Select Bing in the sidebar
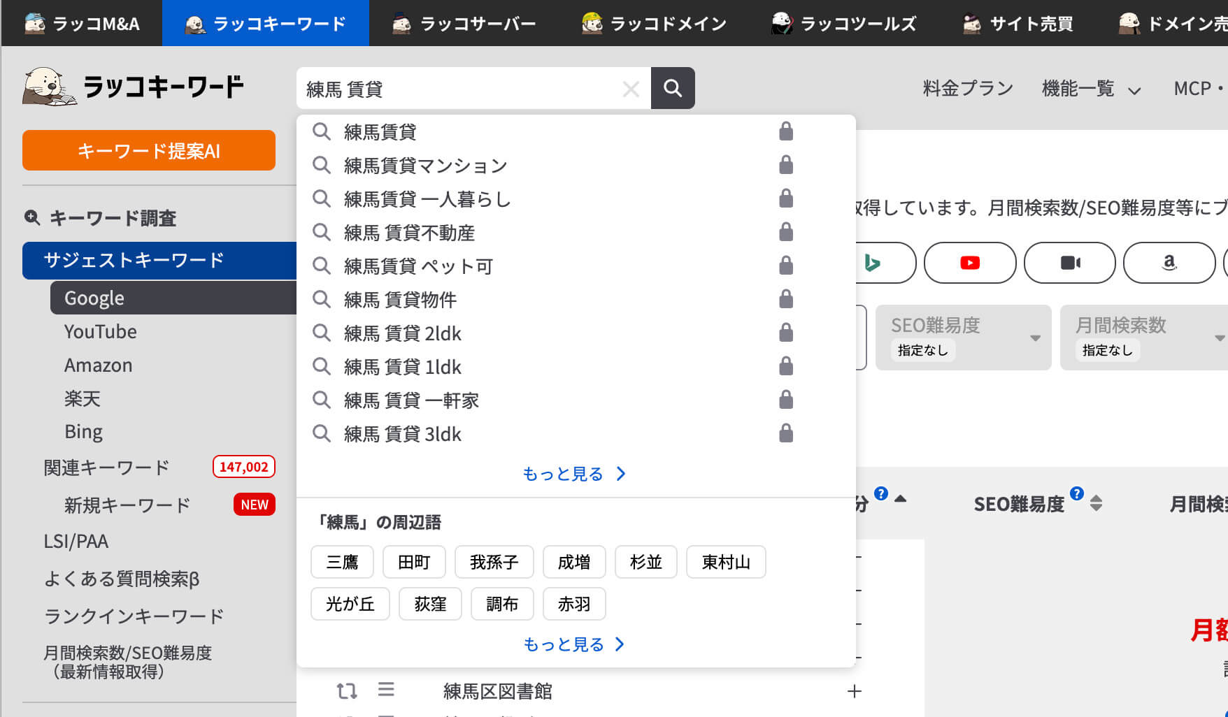Image resolution: width=1228 pixels, height=717 pixels. (x=83, y=432)
